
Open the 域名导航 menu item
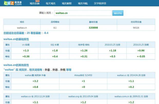(83, 3)
